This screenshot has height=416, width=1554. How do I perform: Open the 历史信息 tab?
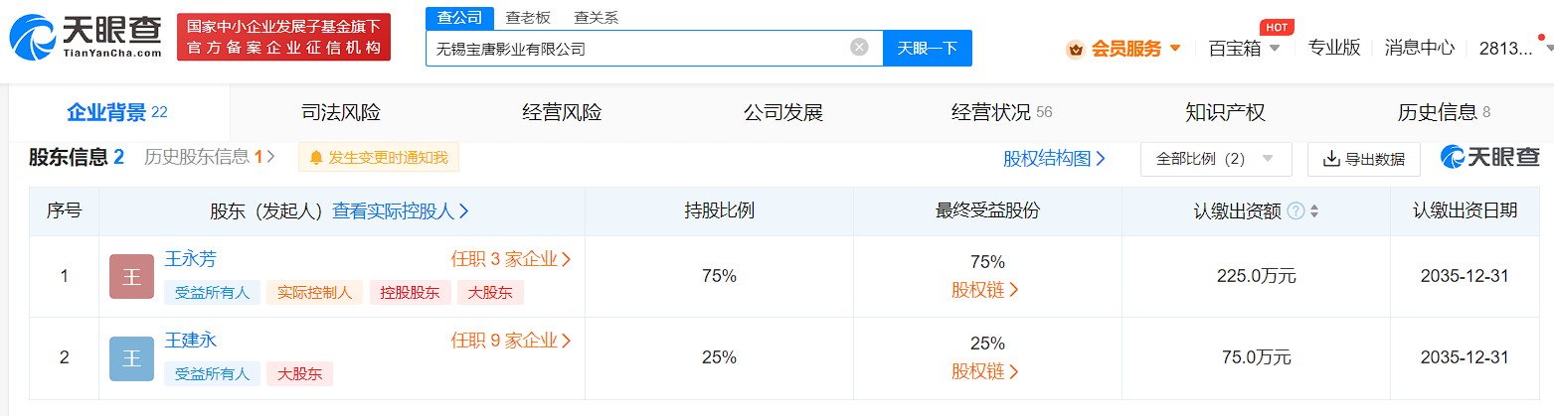point(1444,113)
